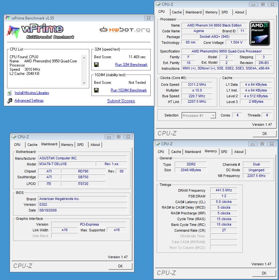Select CPU tab in Memory CPU-Z window

tap(161, 152)
